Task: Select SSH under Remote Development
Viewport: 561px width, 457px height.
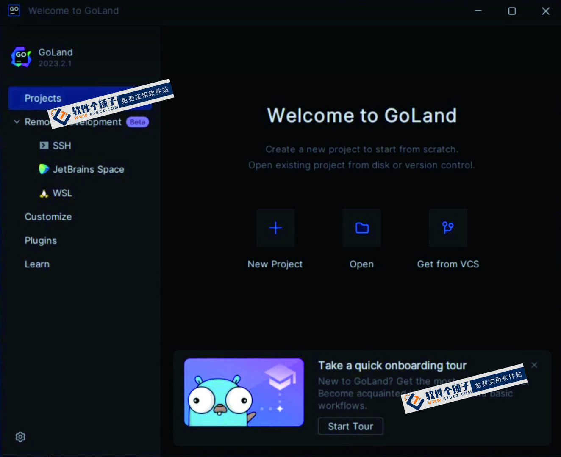Action: [x=62, y=146]
